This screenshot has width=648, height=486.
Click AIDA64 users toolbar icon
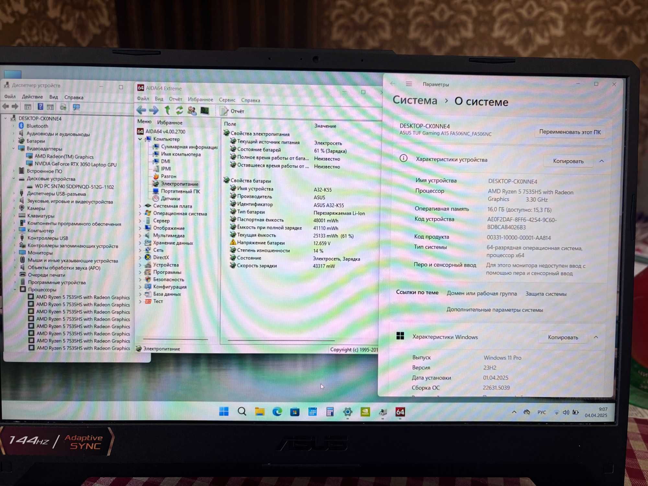192,110
